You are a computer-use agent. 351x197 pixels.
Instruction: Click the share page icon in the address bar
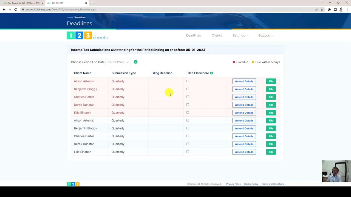[x=316, y=10]
